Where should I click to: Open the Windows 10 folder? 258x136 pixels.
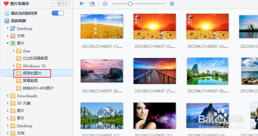pyautogui.click(x=34, y=66)
